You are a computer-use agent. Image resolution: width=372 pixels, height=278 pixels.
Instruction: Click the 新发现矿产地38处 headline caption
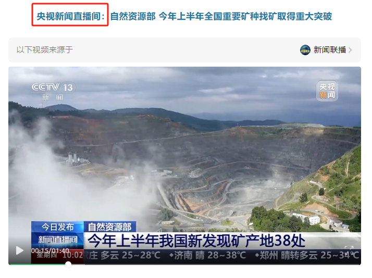[x=196, y=241]
